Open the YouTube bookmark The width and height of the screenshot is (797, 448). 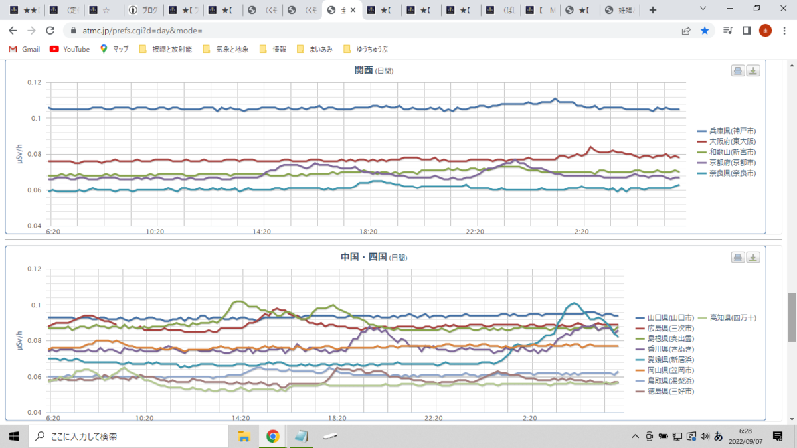click(70, 49)
